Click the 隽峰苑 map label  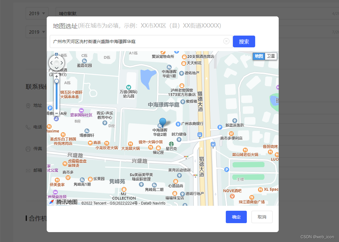click(117, 181)
